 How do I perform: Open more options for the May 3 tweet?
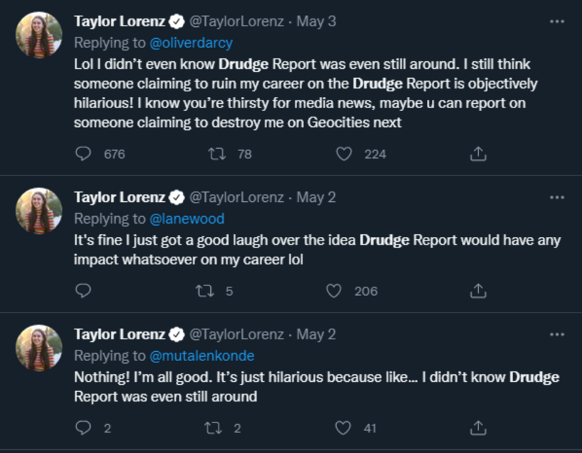[x=556, y=22]
